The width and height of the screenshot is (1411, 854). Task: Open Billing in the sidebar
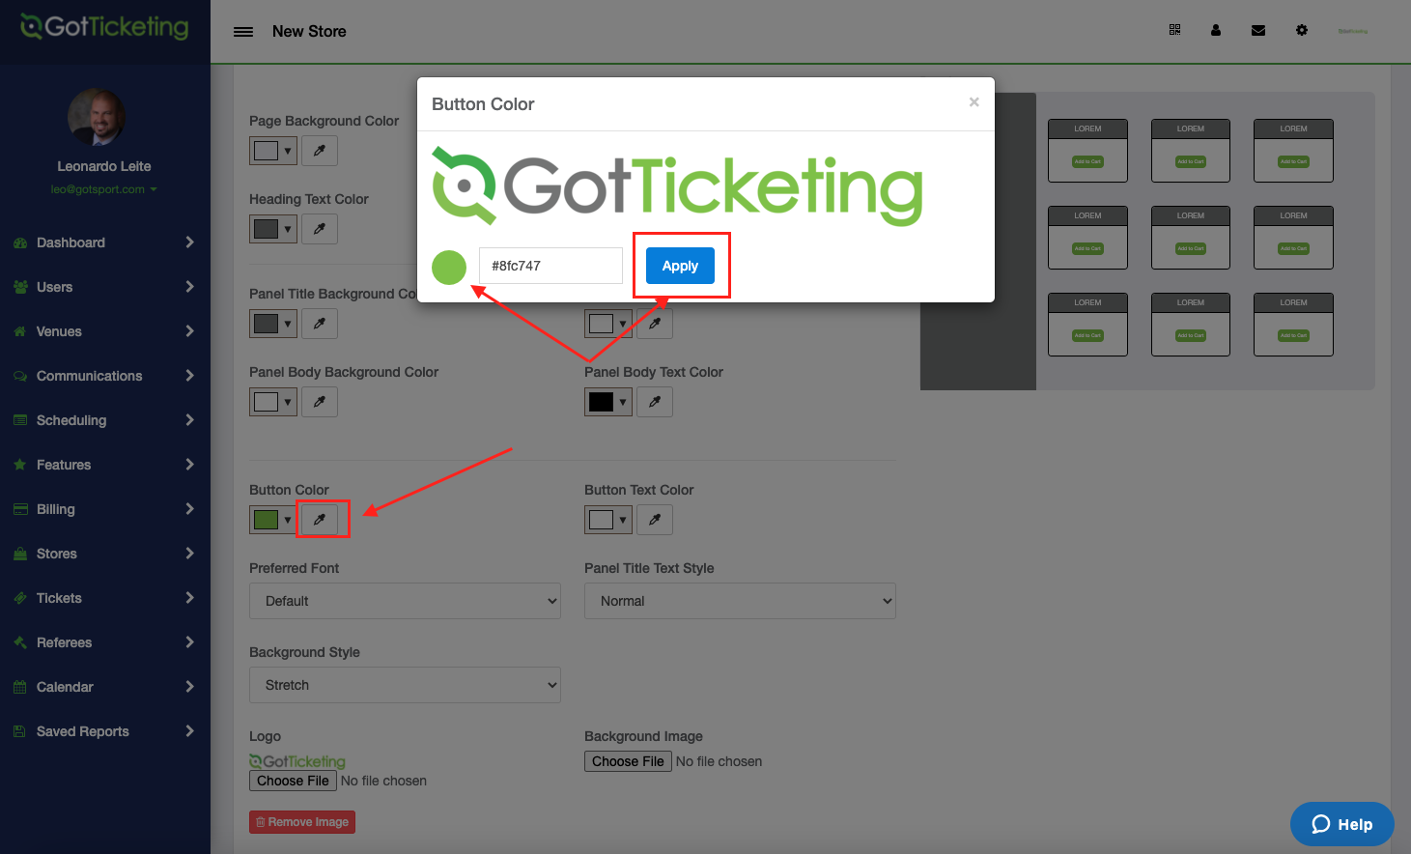coord(104,509)
